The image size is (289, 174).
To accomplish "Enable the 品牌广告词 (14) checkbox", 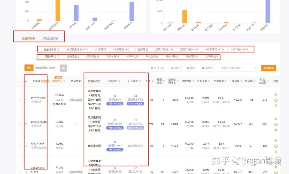I will [x=153, y=50].
